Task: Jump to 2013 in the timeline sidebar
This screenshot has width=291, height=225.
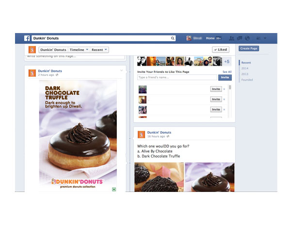Action: (244, 74)
